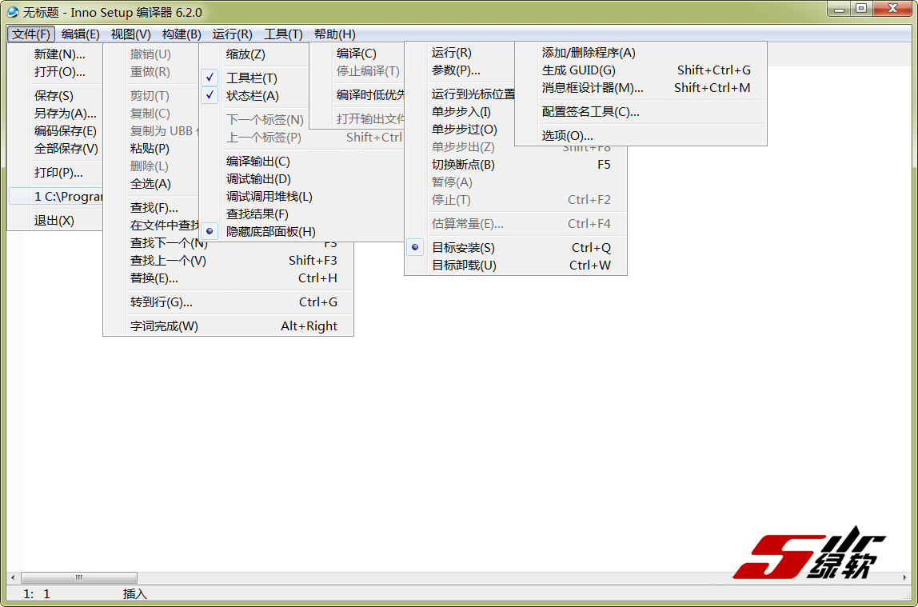
Task: Close the Inno Setup window
Action: point(893,9)
